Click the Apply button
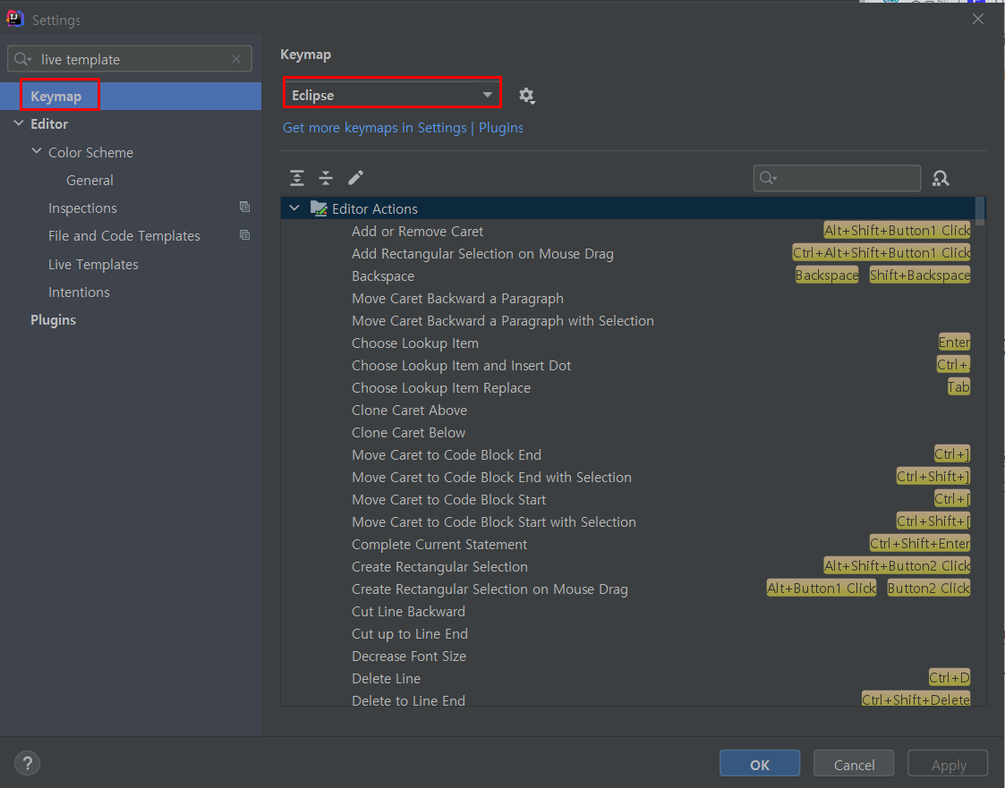Viewport: 1005px width, 788px height. point(948,764)
